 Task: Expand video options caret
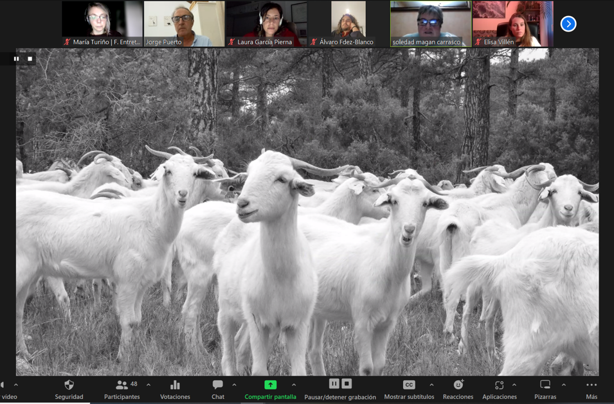tap(16, 385)
